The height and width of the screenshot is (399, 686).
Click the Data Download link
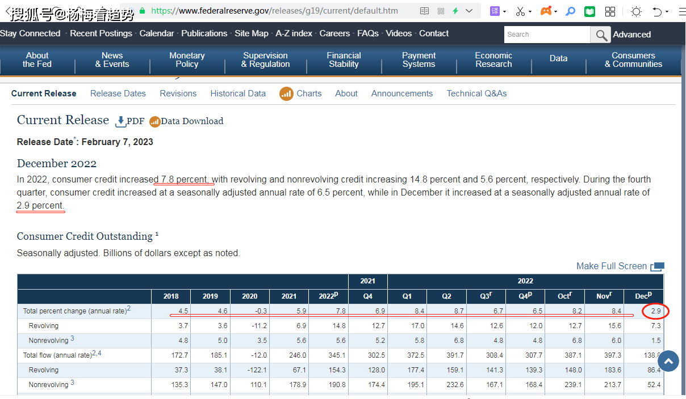point(186,121)
